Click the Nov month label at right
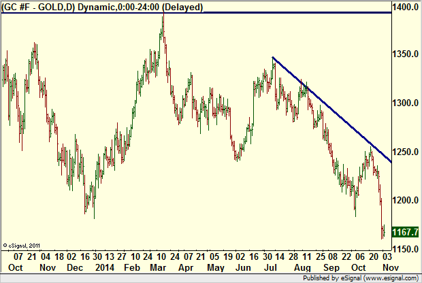The height and width of the screenshot is (283, 422). (391, 267)
